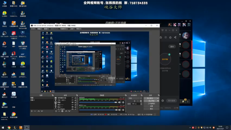
Task: Open the 场景集合(S) menu in OBS
Action: (x=64, y=29)
